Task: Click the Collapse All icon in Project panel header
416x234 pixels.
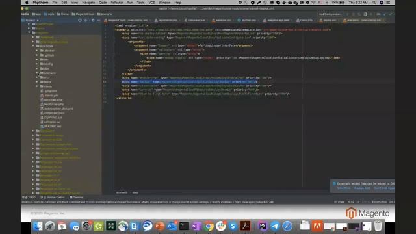Action: click(86, 20)
